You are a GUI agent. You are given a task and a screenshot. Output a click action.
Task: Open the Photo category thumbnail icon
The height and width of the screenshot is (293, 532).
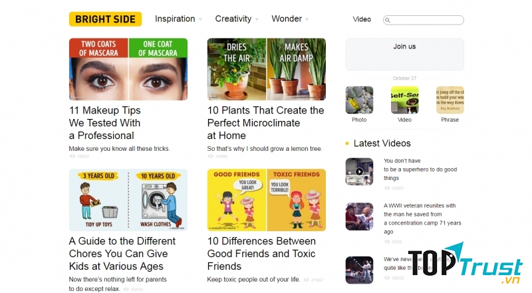[x=359, y=100]
